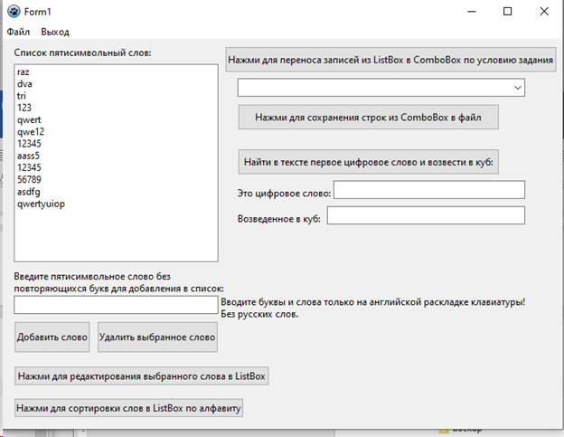The height and width of the screenshot is (437, 564).
Task: Click sort ListBox words alphabetically button
Action: click(x=128, y=408)
